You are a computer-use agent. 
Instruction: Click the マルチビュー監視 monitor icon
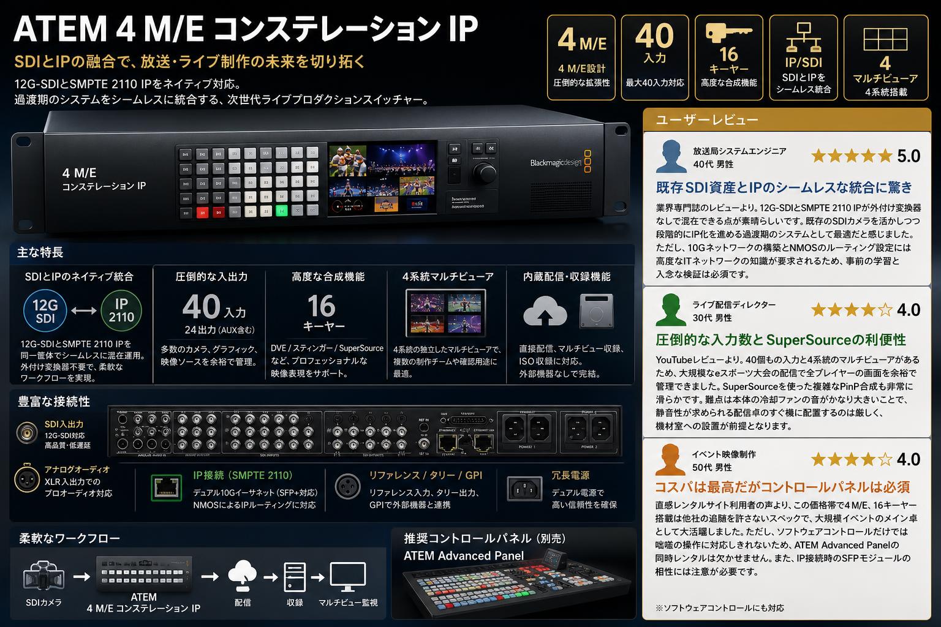click(347, 577)
